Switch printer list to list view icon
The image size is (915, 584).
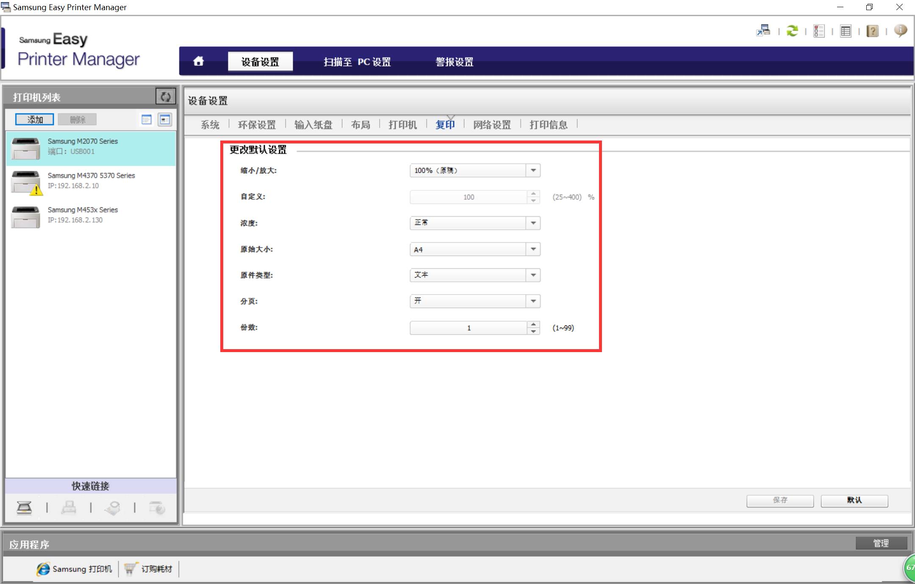click(x=147, y=120)
